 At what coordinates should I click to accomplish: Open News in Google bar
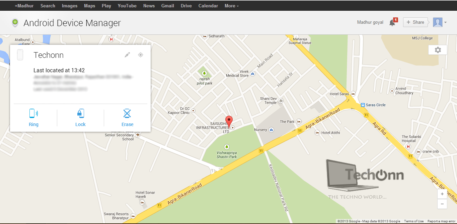point(149,6)
